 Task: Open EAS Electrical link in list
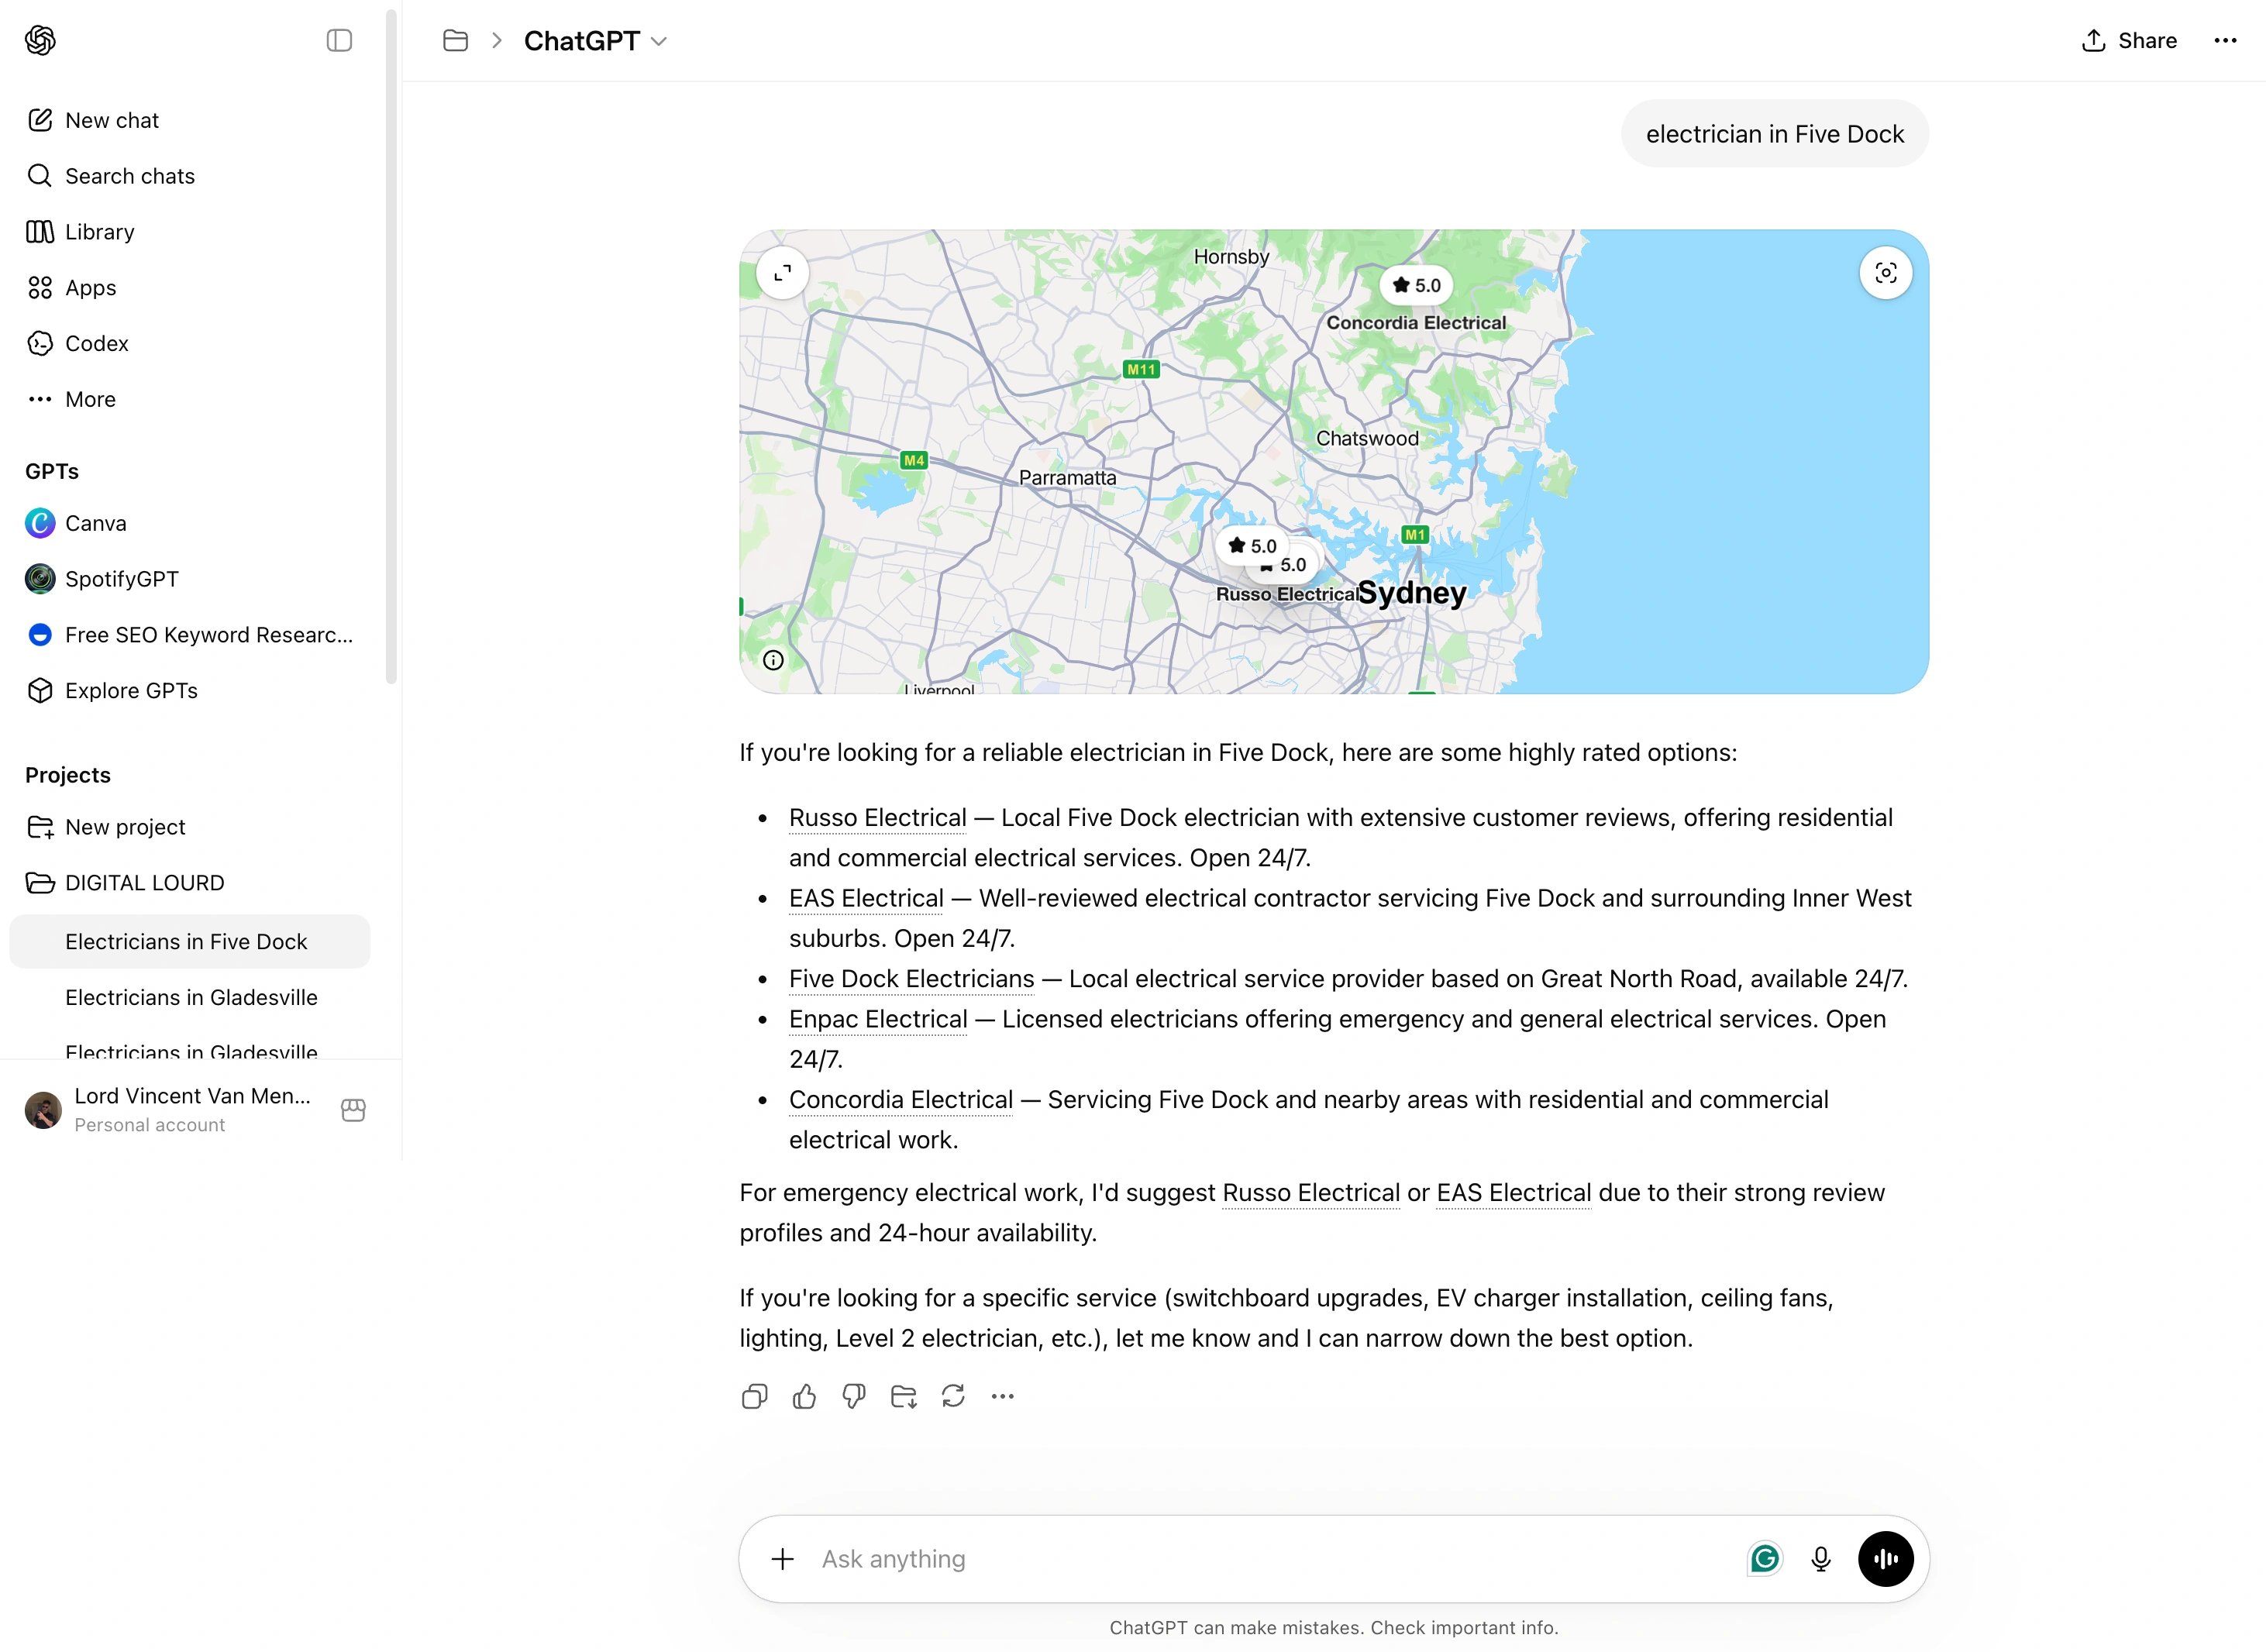(866, 899)
